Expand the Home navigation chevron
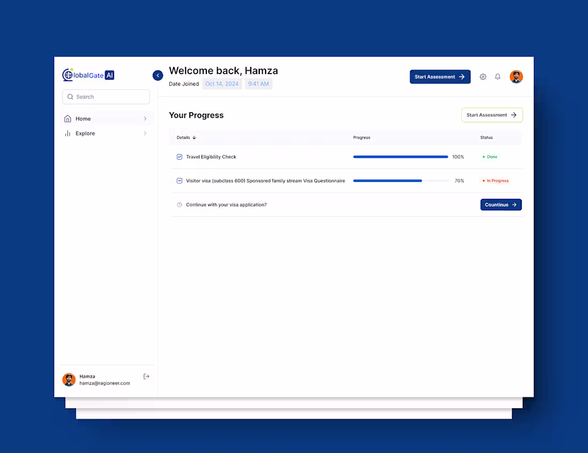The image size is (588, 453). point(145,118)
